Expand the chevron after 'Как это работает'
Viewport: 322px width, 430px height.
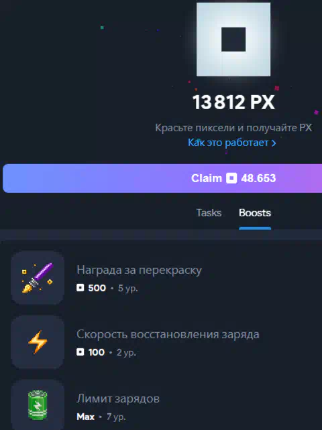click(274, 143)
